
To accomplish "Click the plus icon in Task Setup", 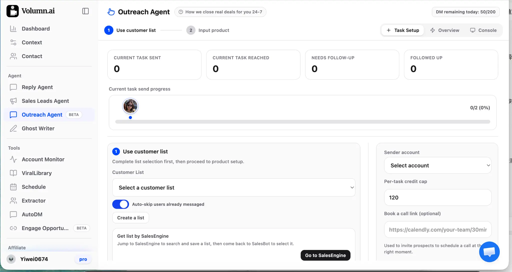I will click(x=388, y=30).
